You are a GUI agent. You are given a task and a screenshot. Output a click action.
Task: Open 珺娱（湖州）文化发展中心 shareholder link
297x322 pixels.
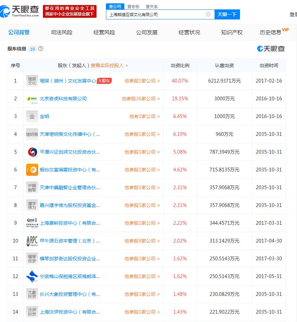click(68, 81)
